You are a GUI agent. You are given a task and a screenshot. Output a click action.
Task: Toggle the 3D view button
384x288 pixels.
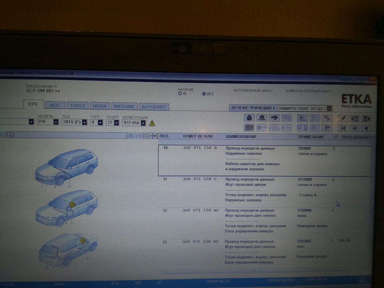point(130,136)
